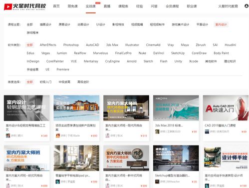
Task: Open the 职业课 tab
Action: pos(192,6)
